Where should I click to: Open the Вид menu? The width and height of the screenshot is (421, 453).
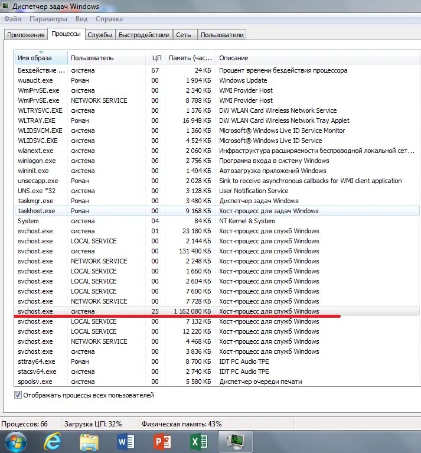(81, 19)
